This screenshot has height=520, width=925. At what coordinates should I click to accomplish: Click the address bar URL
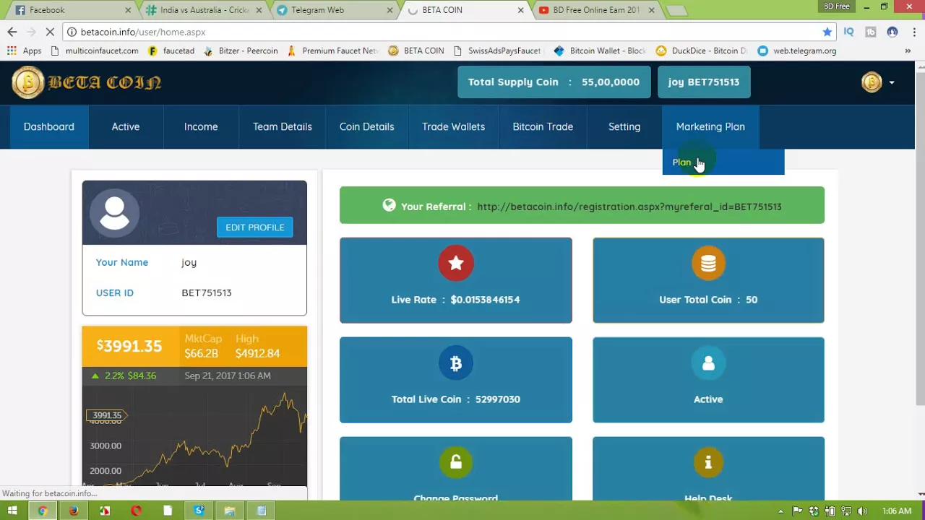tap(143, 32)
